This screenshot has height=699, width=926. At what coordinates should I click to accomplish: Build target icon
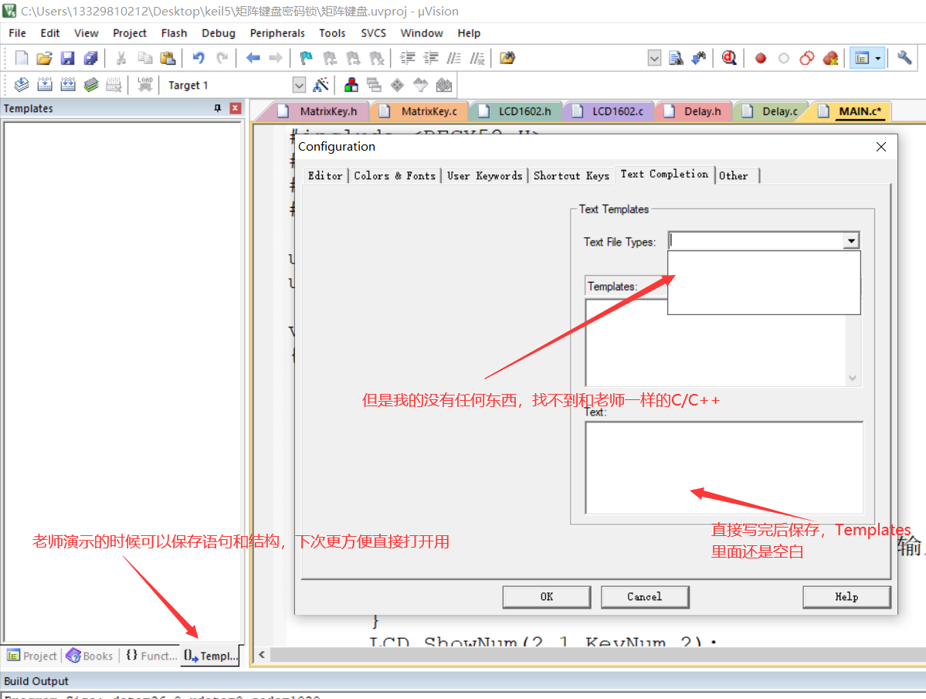tap(44, 85)
